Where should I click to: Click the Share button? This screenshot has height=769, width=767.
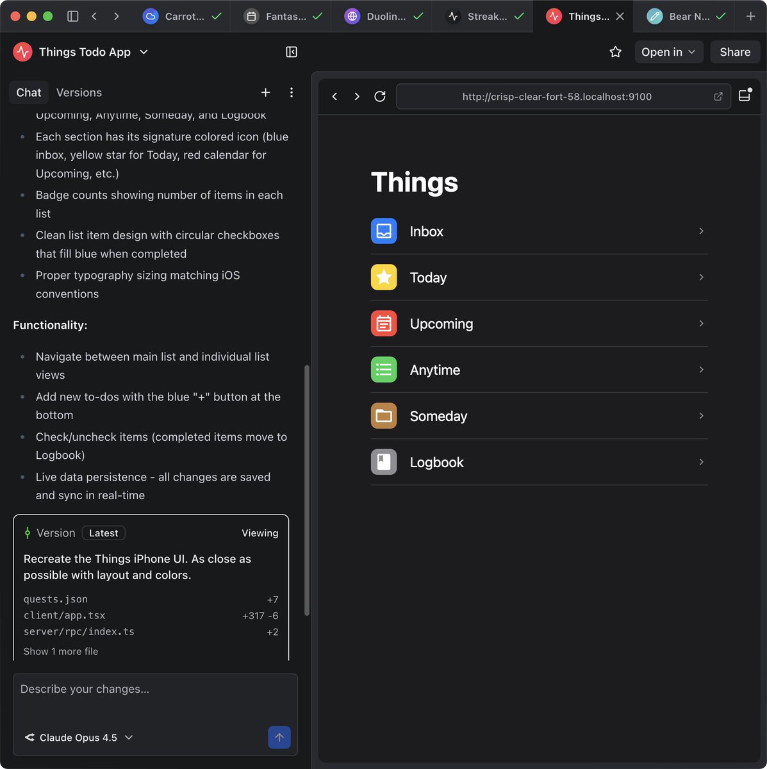[x=735, y=52]
